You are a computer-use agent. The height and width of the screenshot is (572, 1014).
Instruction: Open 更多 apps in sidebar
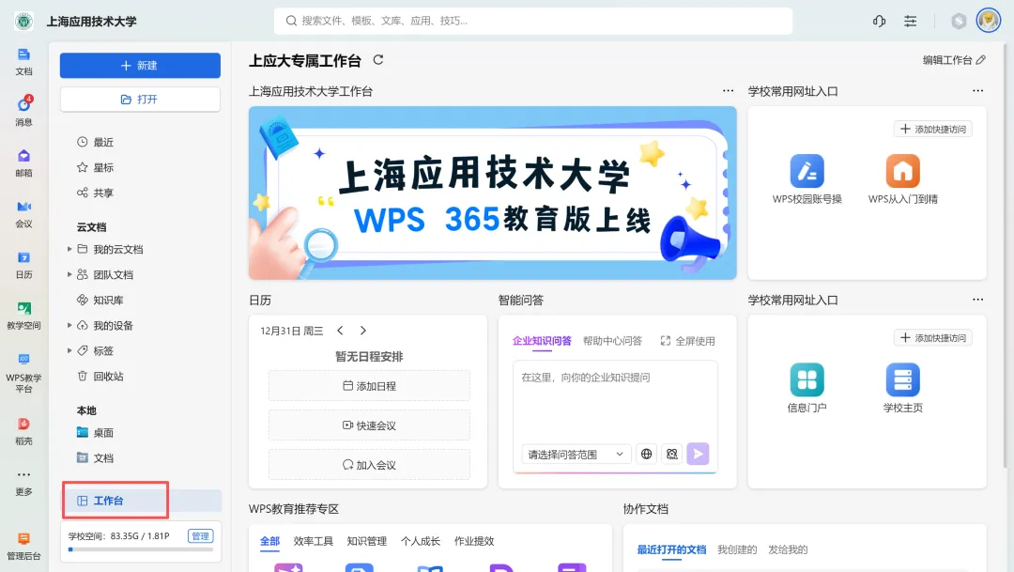[x=23, y=482]
